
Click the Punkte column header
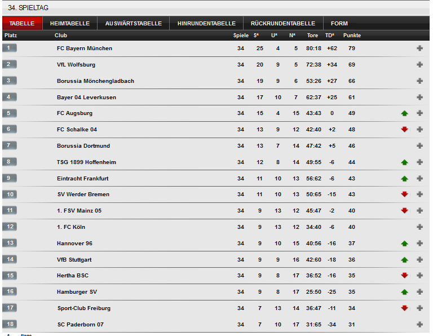pos(352,36)
